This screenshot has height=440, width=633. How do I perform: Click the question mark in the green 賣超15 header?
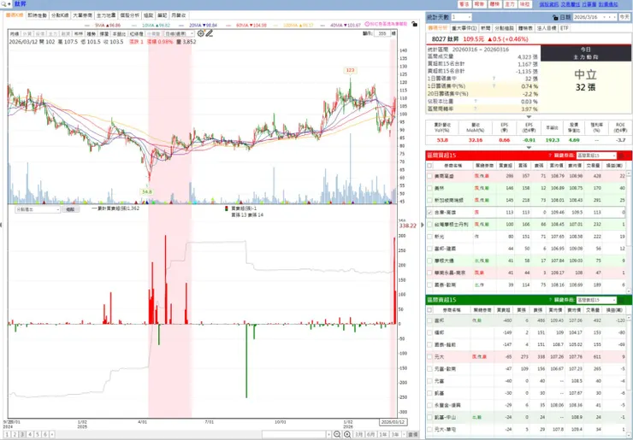tap(550, 300)
